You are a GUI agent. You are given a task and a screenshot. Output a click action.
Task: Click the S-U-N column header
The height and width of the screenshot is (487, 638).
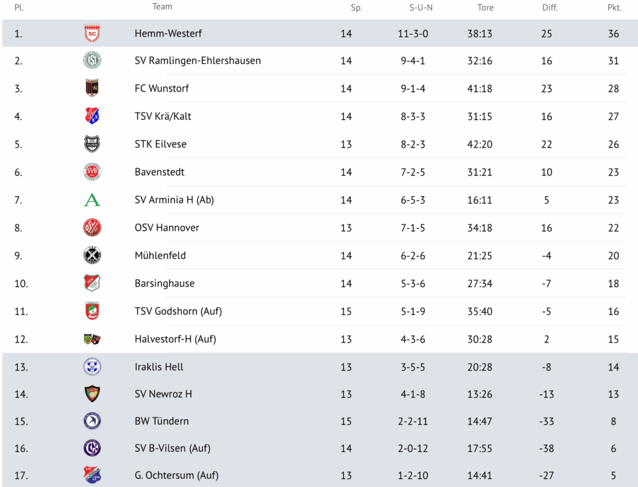coord(421,8)
